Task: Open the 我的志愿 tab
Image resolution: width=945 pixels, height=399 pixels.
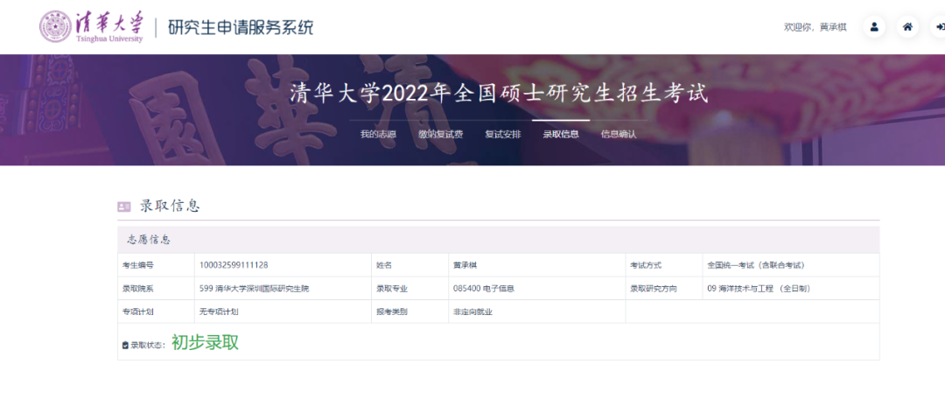Action: 379,135
